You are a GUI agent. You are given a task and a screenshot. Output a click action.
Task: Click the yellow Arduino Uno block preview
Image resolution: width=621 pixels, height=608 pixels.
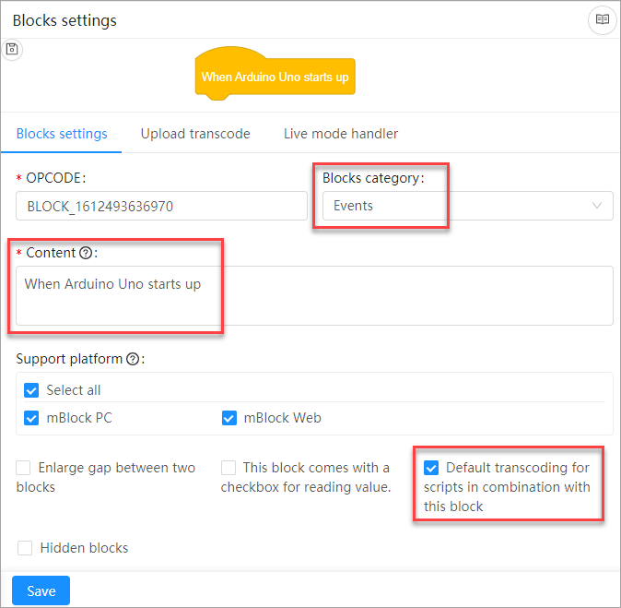point(275,77)
